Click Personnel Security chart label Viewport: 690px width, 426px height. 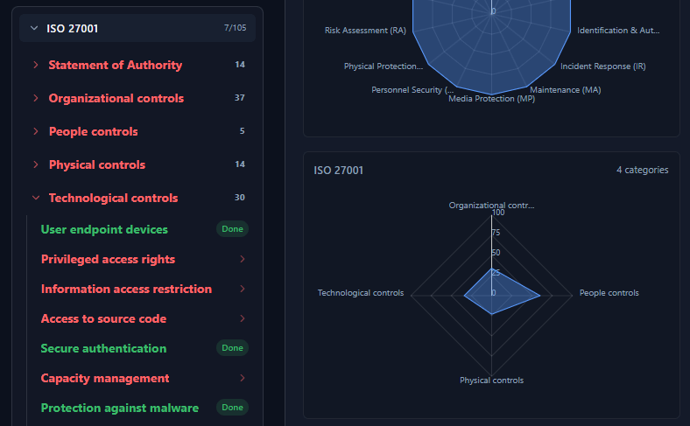coord(412,90)
